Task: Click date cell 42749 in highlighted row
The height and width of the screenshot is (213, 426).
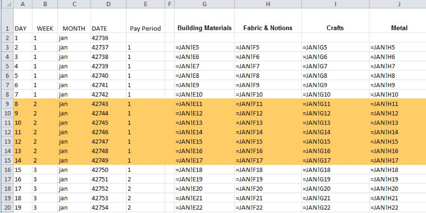Action: 108,160
